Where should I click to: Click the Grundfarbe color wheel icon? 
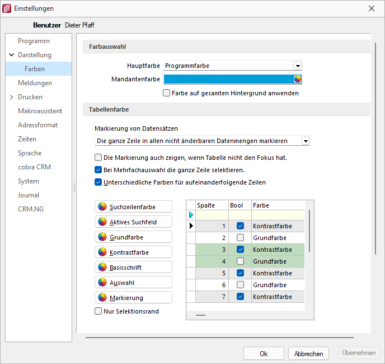[x=102, y=237]
